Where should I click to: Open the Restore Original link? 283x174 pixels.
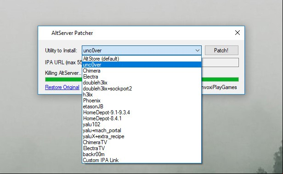point(62,87)
